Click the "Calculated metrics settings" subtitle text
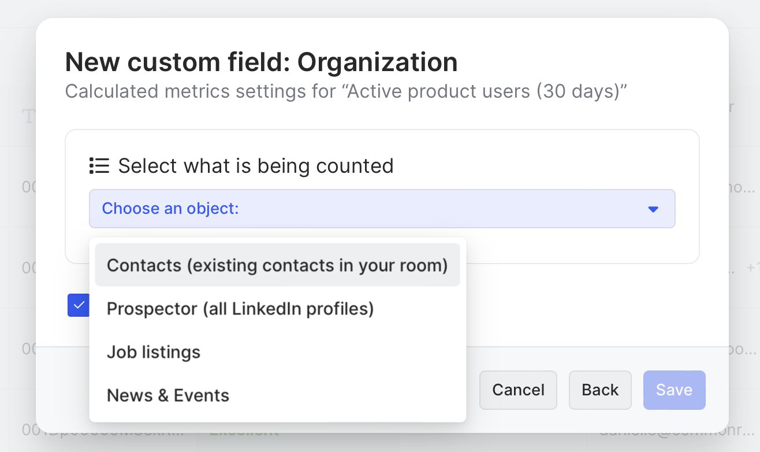 point(345,91)
